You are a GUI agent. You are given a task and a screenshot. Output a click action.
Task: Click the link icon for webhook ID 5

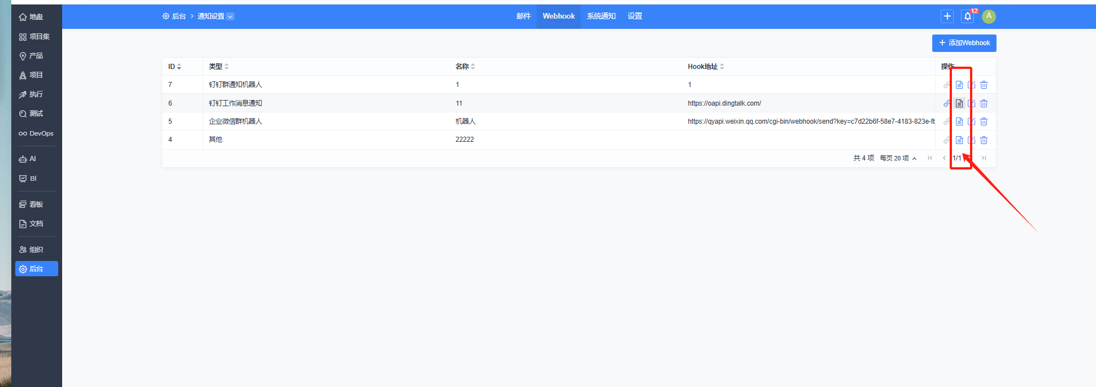(x=947, y=121)
